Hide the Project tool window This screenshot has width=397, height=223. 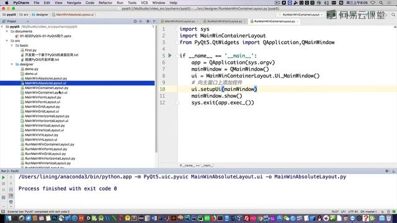tap(154, 22)
